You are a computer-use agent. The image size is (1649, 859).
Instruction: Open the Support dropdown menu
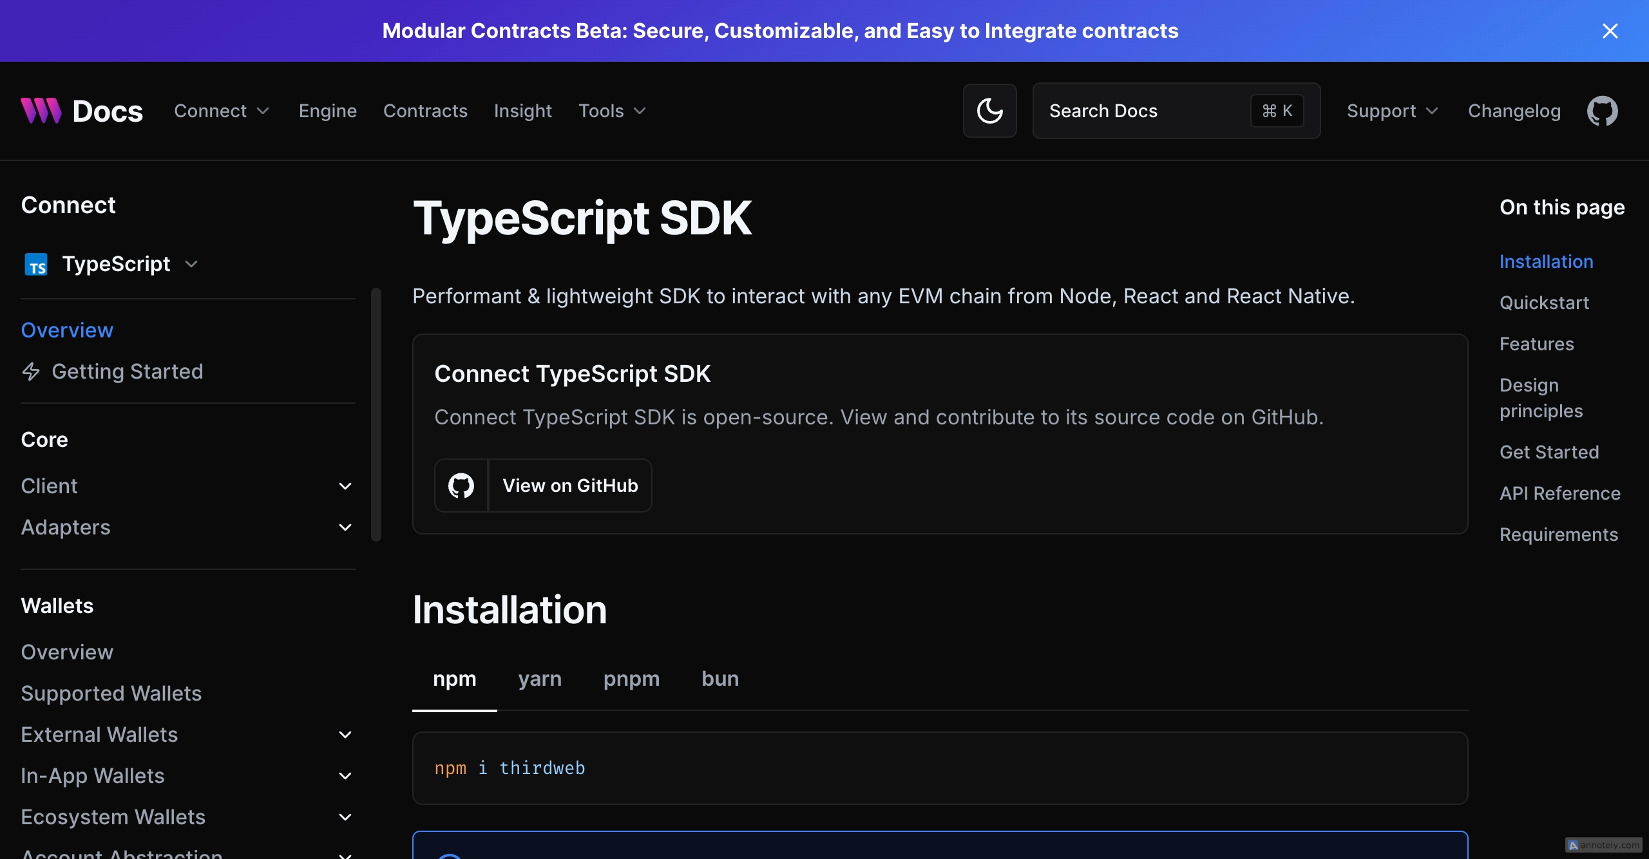coord(1392,111)
